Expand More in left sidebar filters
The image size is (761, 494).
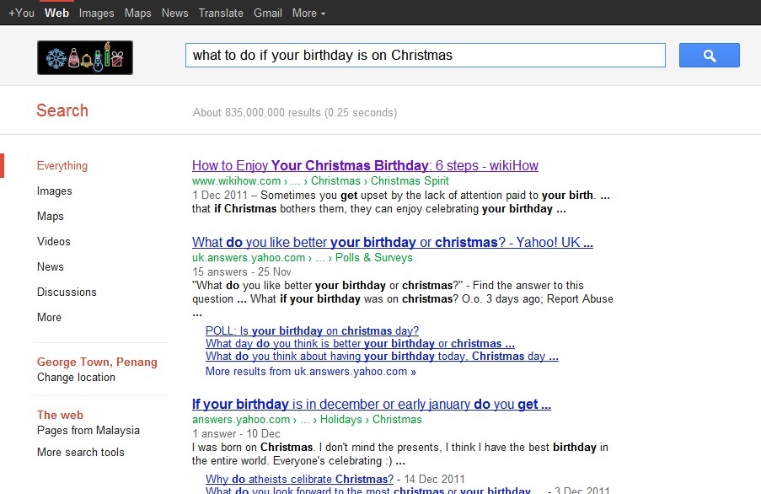coord(49,317)
